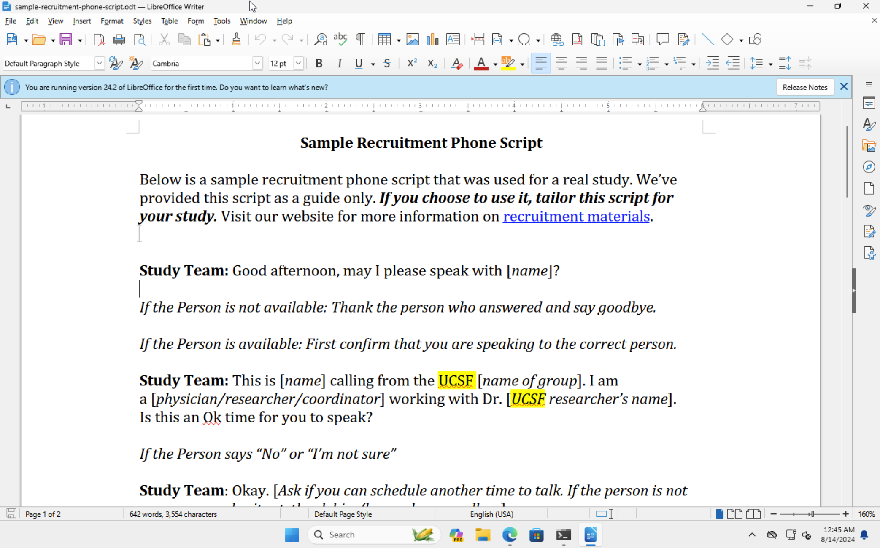The image size is (880, 548).
Task: Click the Clone Formatting paintbrush icon
Action: pyautogui.click(x=236, y=40)
